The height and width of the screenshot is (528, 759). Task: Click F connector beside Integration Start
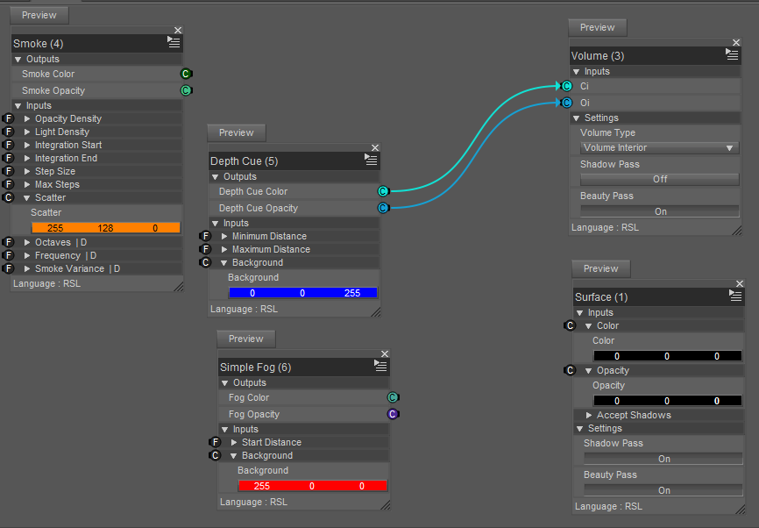[8, 145]
